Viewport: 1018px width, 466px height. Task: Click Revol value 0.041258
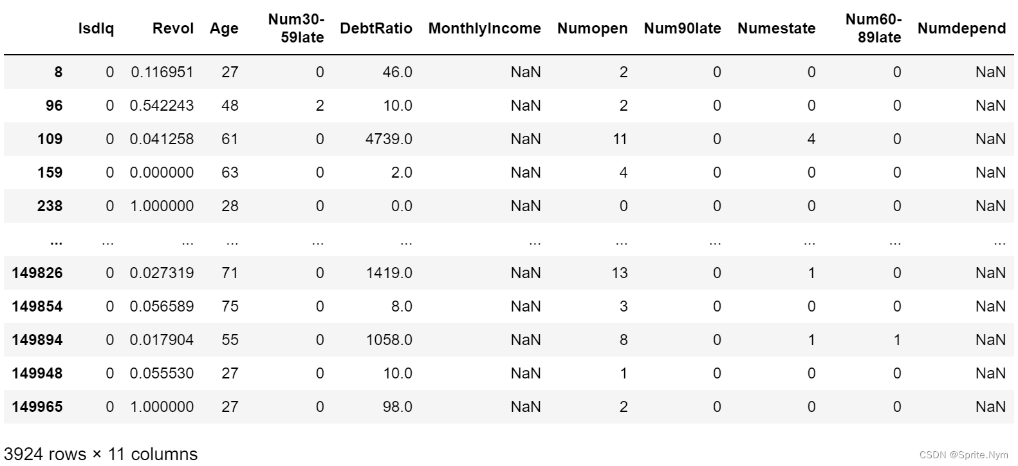[x=162, y=139]
